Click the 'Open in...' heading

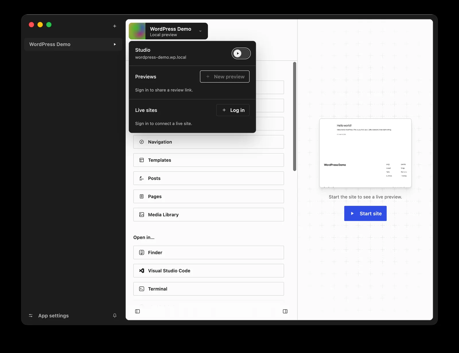144,237
